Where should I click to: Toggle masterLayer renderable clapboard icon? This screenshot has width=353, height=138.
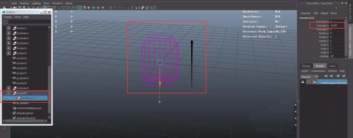coord(303,82)
